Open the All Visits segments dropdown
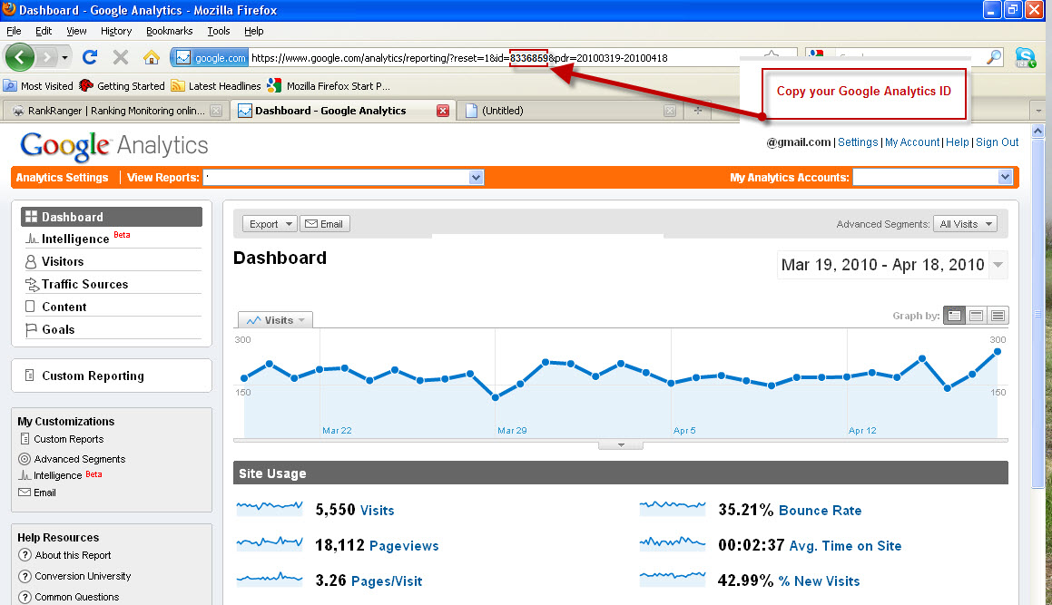 tap(965, 224)
